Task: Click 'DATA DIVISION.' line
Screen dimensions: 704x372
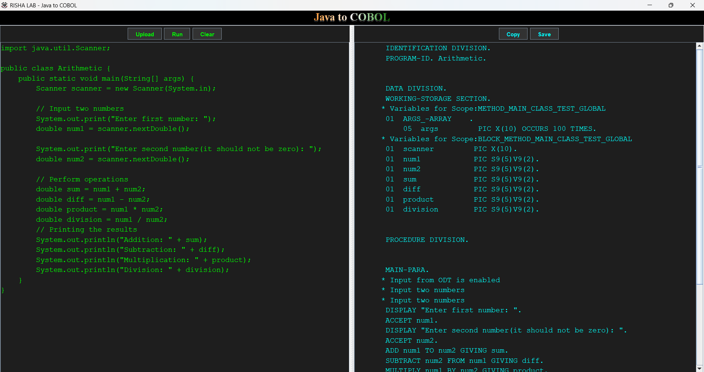Action: click(x=416, y=88)
